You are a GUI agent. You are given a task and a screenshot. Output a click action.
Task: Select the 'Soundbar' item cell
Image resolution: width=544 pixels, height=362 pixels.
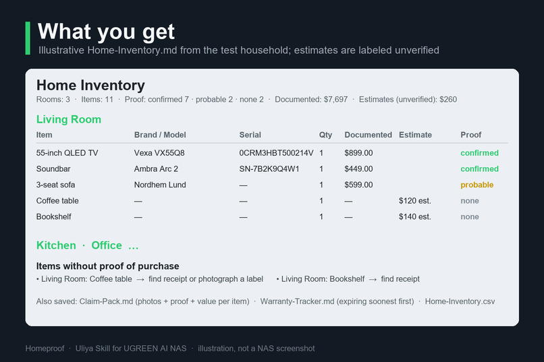pyautogui.click(x=53, y=169)
